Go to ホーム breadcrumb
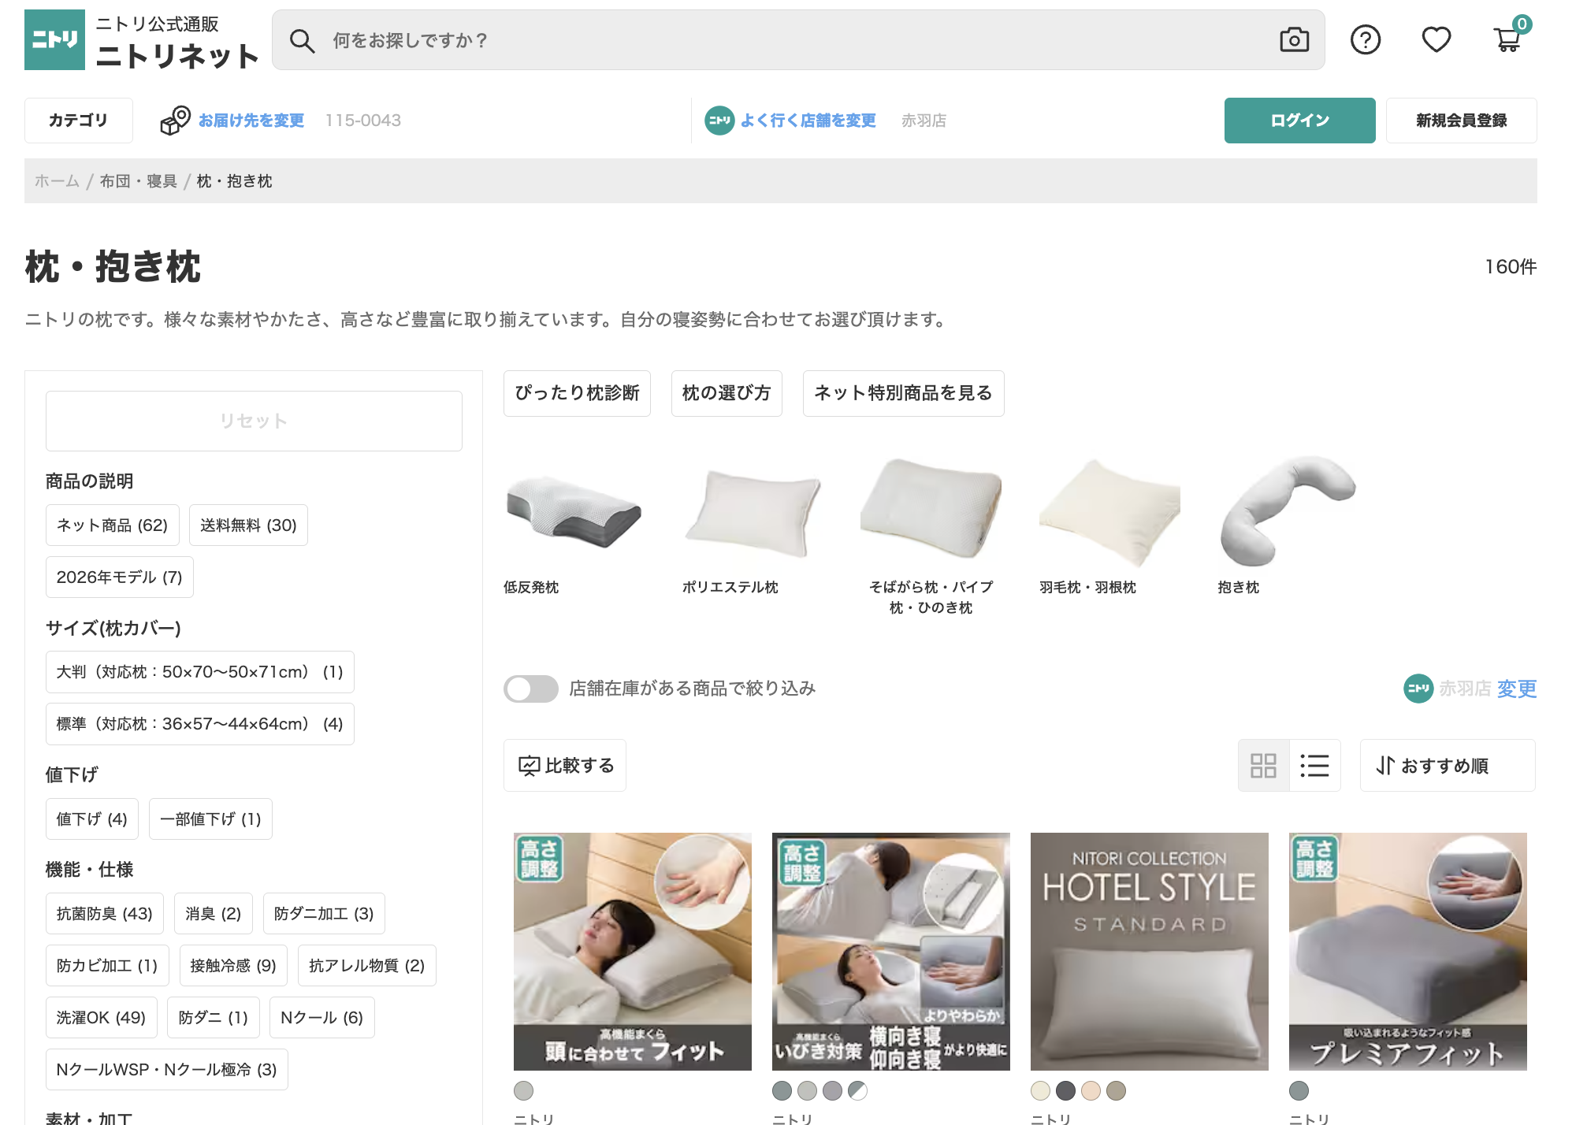 point(57,181)
